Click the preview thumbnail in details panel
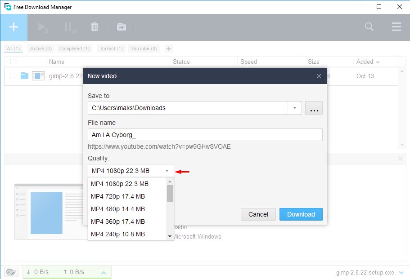Image resolution: width=410 pixels, height=279 pixels. point(49,212)
